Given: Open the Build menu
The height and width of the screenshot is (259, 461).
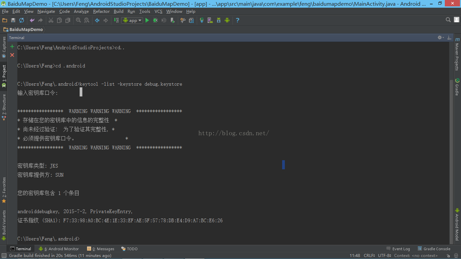Looking at the screenshot, I should (118, 11).
